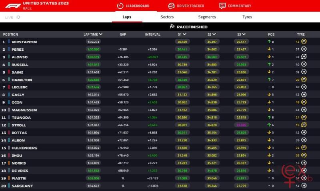This screenshot has width=320, height=191.
Task: Click the GAP column header
Action: (x=123, y=34)
